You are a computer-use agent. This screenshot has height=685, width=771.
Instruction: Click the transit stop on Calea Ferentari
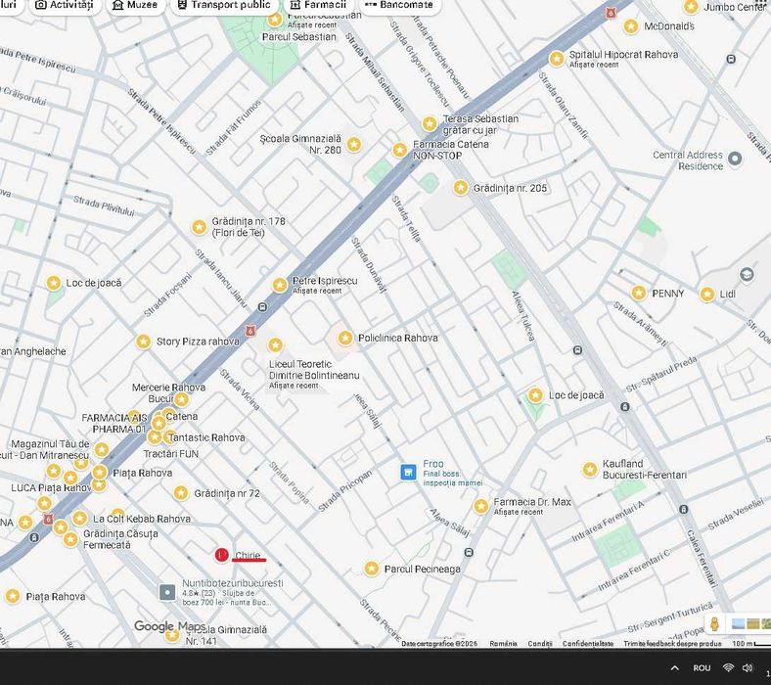tap(684, 510)
